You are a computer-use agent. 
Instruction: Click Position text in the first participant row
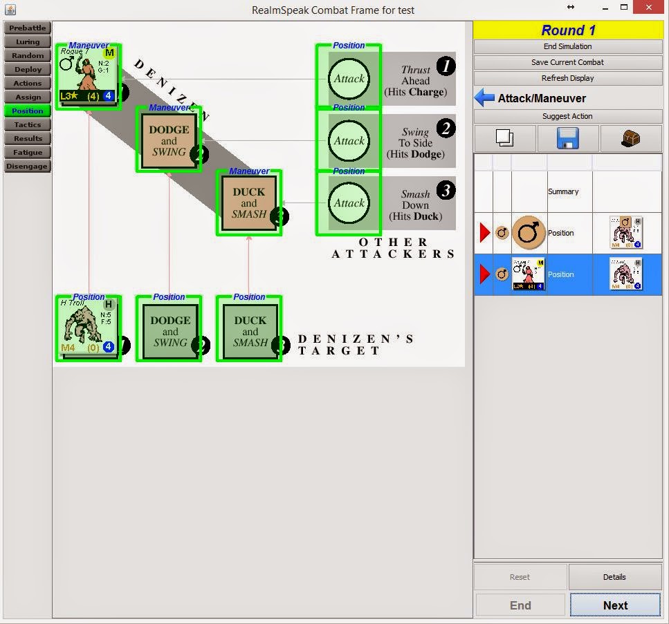click(x=560, y=233)
